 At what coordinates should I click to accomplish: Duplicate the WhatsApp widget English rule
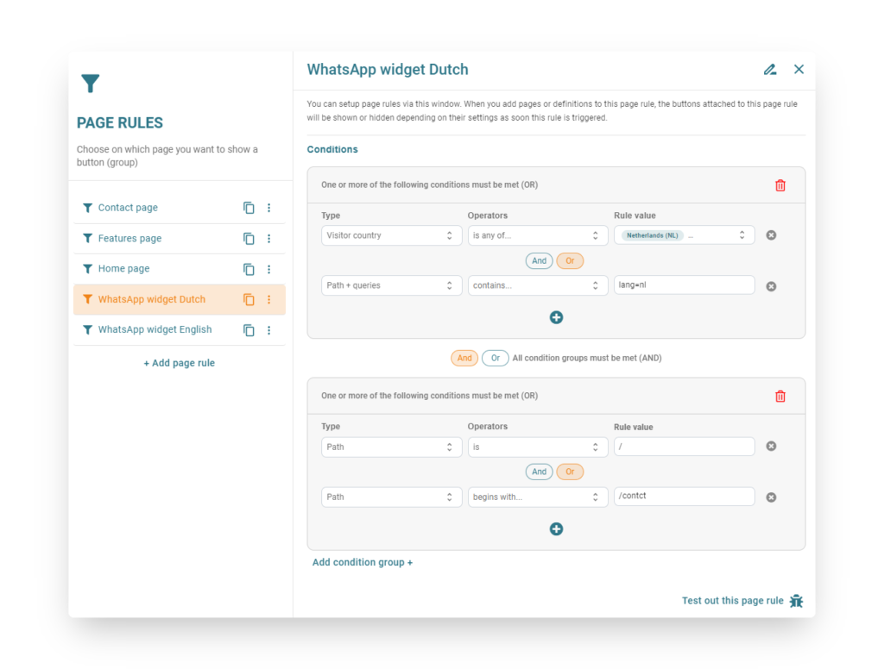[249, 330]
